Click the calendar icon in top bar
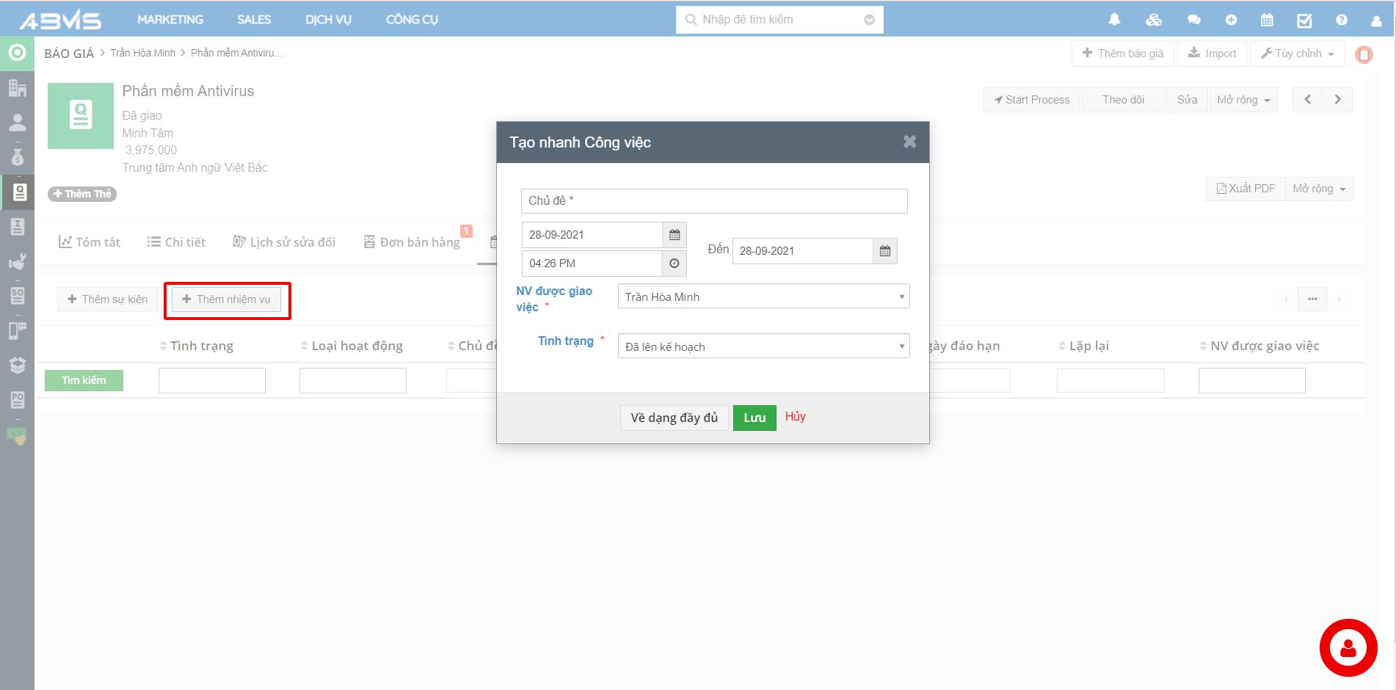 click(x=1267, y=20)
